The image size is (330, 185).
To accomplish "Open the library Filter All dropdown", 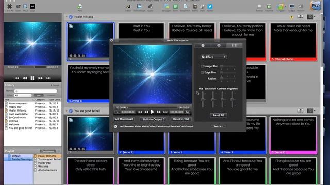I will coord(23,95).
